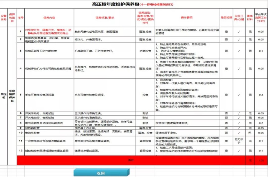Select the cell 机械传动机构传动可靠性检查及润滑
The image size is (268, 177).
tap(49, 69)
